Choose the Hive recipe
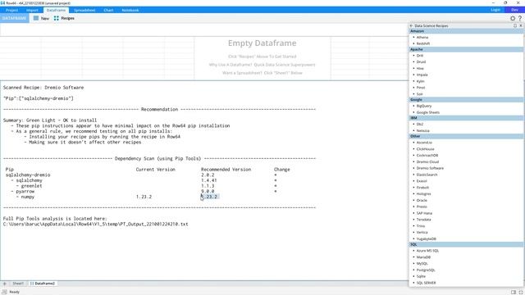525x295 pixels. tap(420, 68)
